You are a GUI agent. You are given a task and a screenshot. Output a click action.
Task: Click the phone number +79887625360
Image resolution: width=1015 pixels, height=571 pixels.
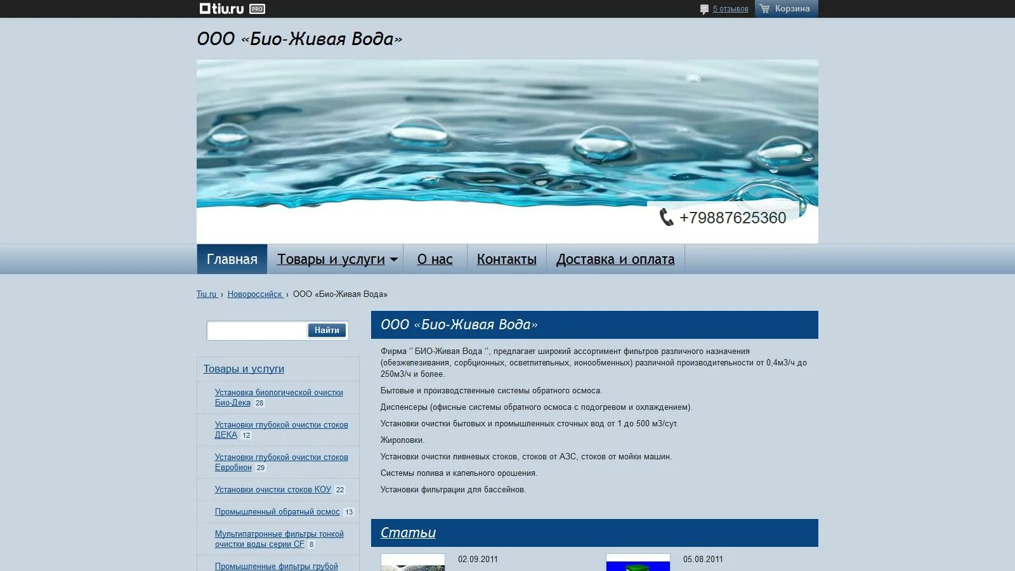pyautogui.click(x=733, y=218)
